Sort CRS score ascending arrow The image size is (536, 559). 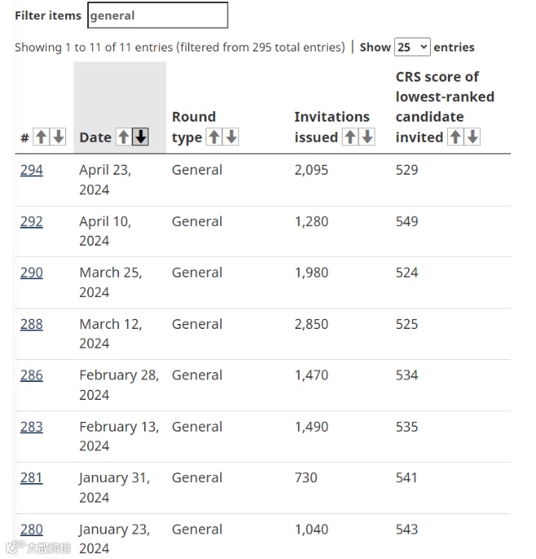tap(454, 137)
